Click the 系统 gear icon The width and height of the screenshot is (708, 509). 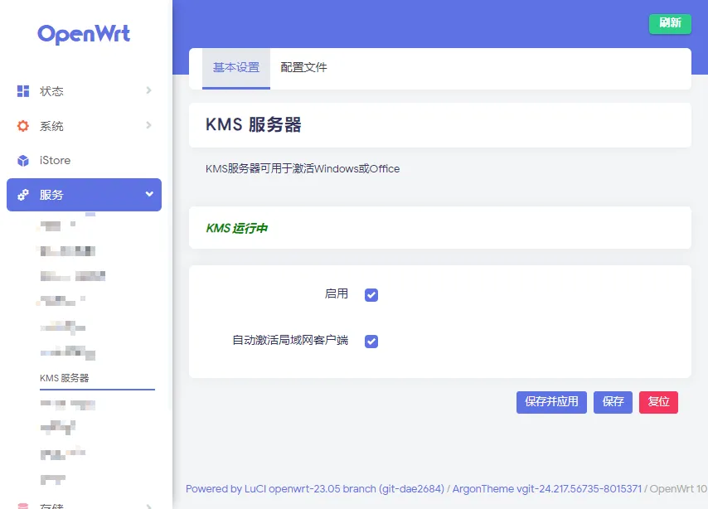[x=23, y=126]
